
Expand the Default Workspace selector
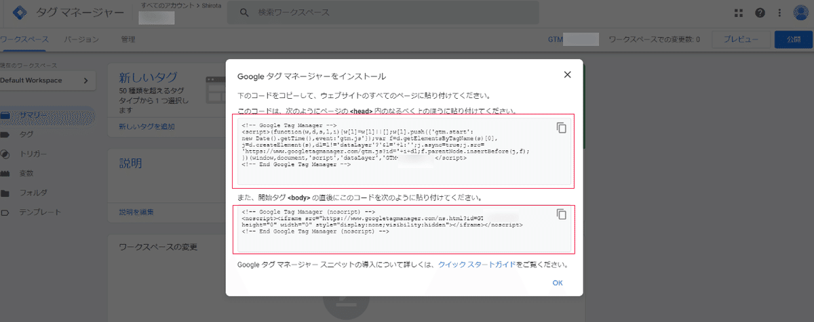click(x=48, y=80)
